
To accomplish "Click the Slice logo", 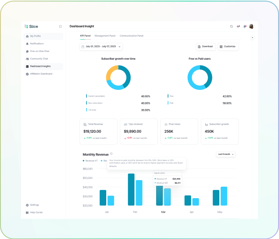I will 31,26.
